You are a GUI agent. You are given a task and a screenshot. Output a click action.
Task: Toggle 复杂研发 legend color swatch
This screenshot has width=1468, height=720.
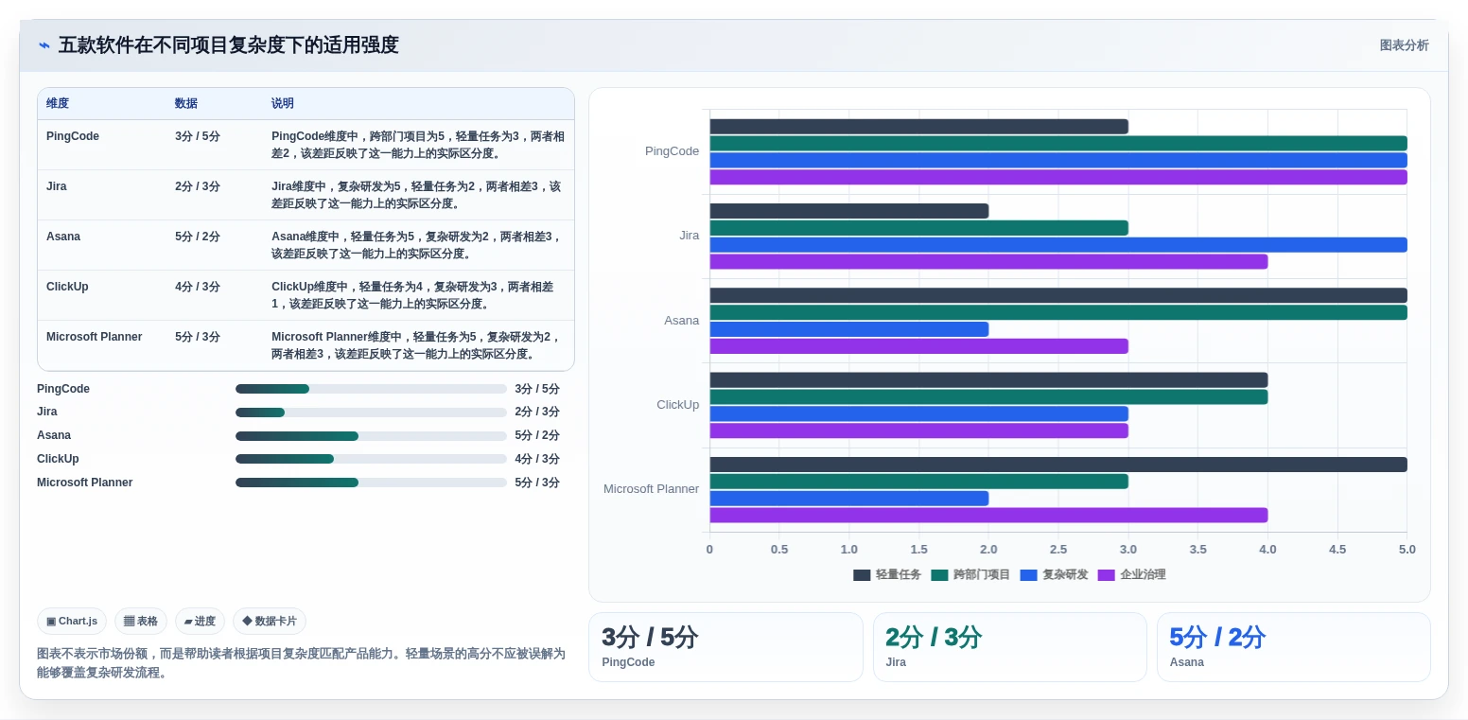point(1029,574)
